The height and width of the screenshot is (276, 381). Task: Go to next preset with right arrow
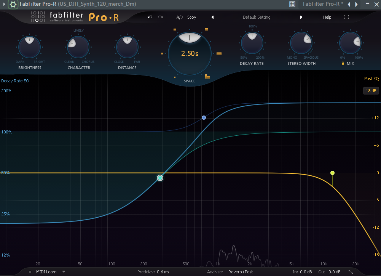[301, 17]
